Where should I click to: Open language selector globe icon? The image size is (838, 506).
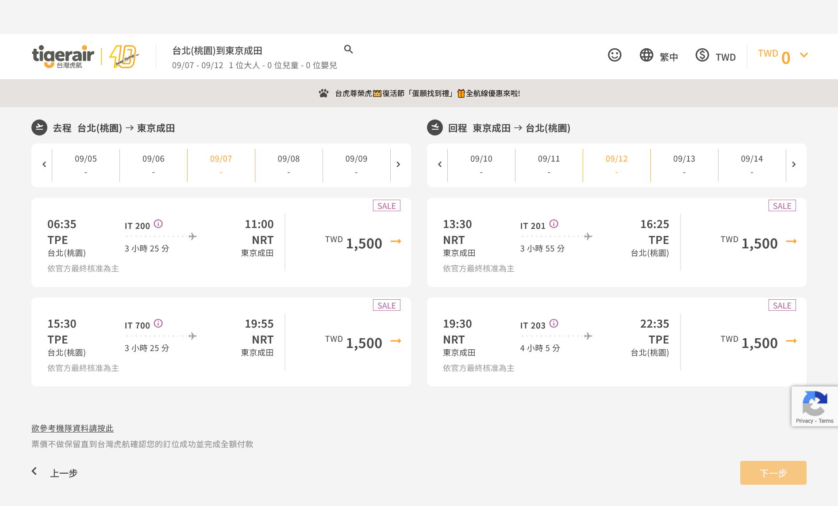click(x=646, y=55)
